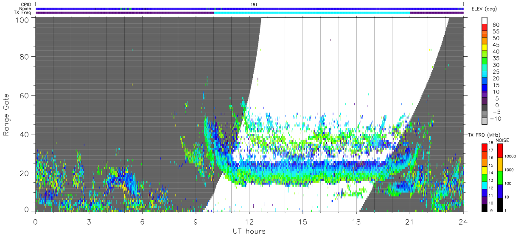Click the '10000' label on NOISE colorbar
Viewport: 521px width, 240px height.
[x=510, y=156]
